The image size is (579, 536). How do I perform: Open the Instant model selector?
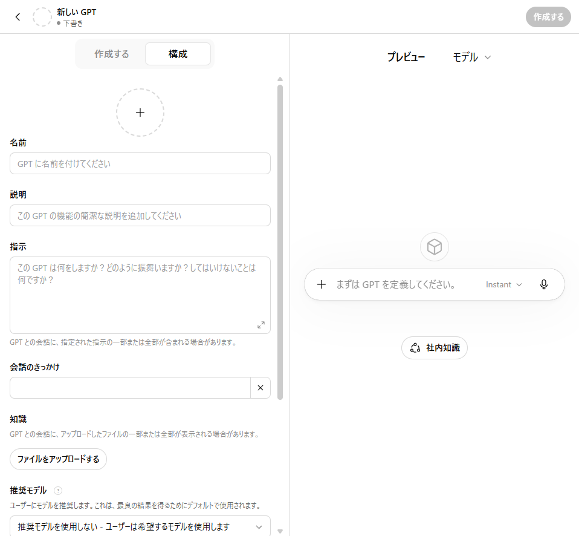click(503, 284)
